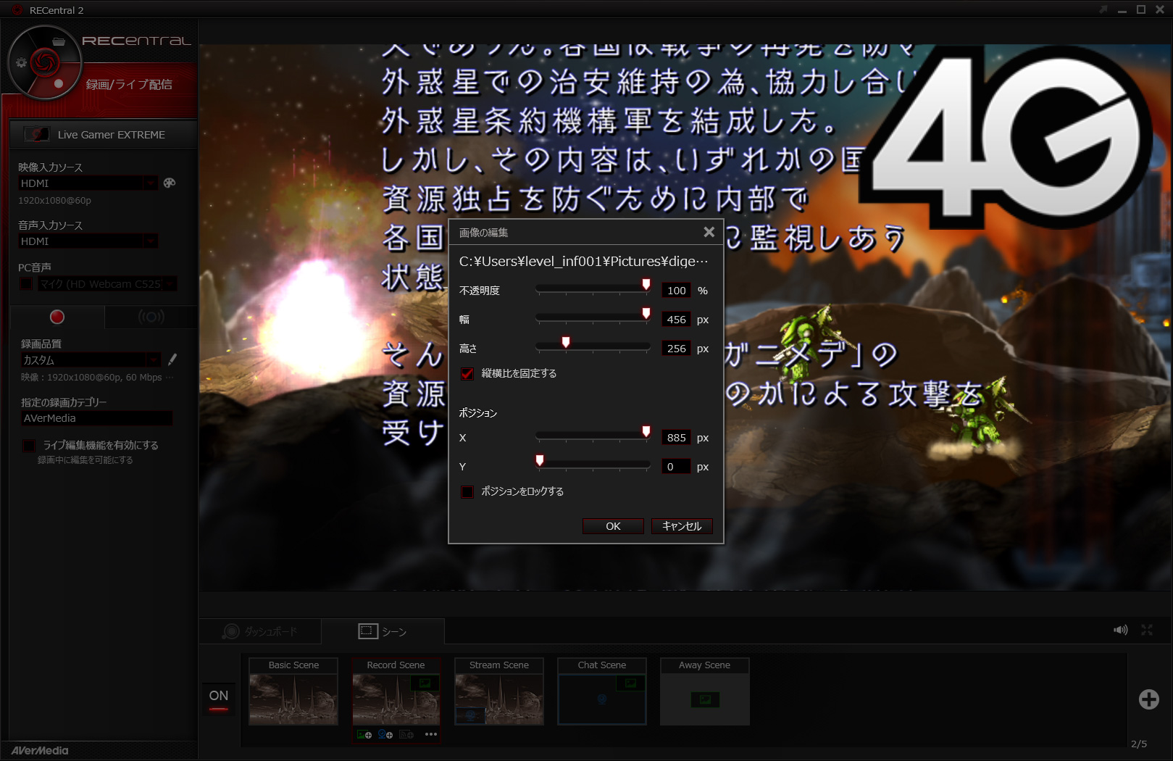The width and height of the screenshot is (1173, 761).
Task: Click the X position slider handle
Action: [646, 432]
